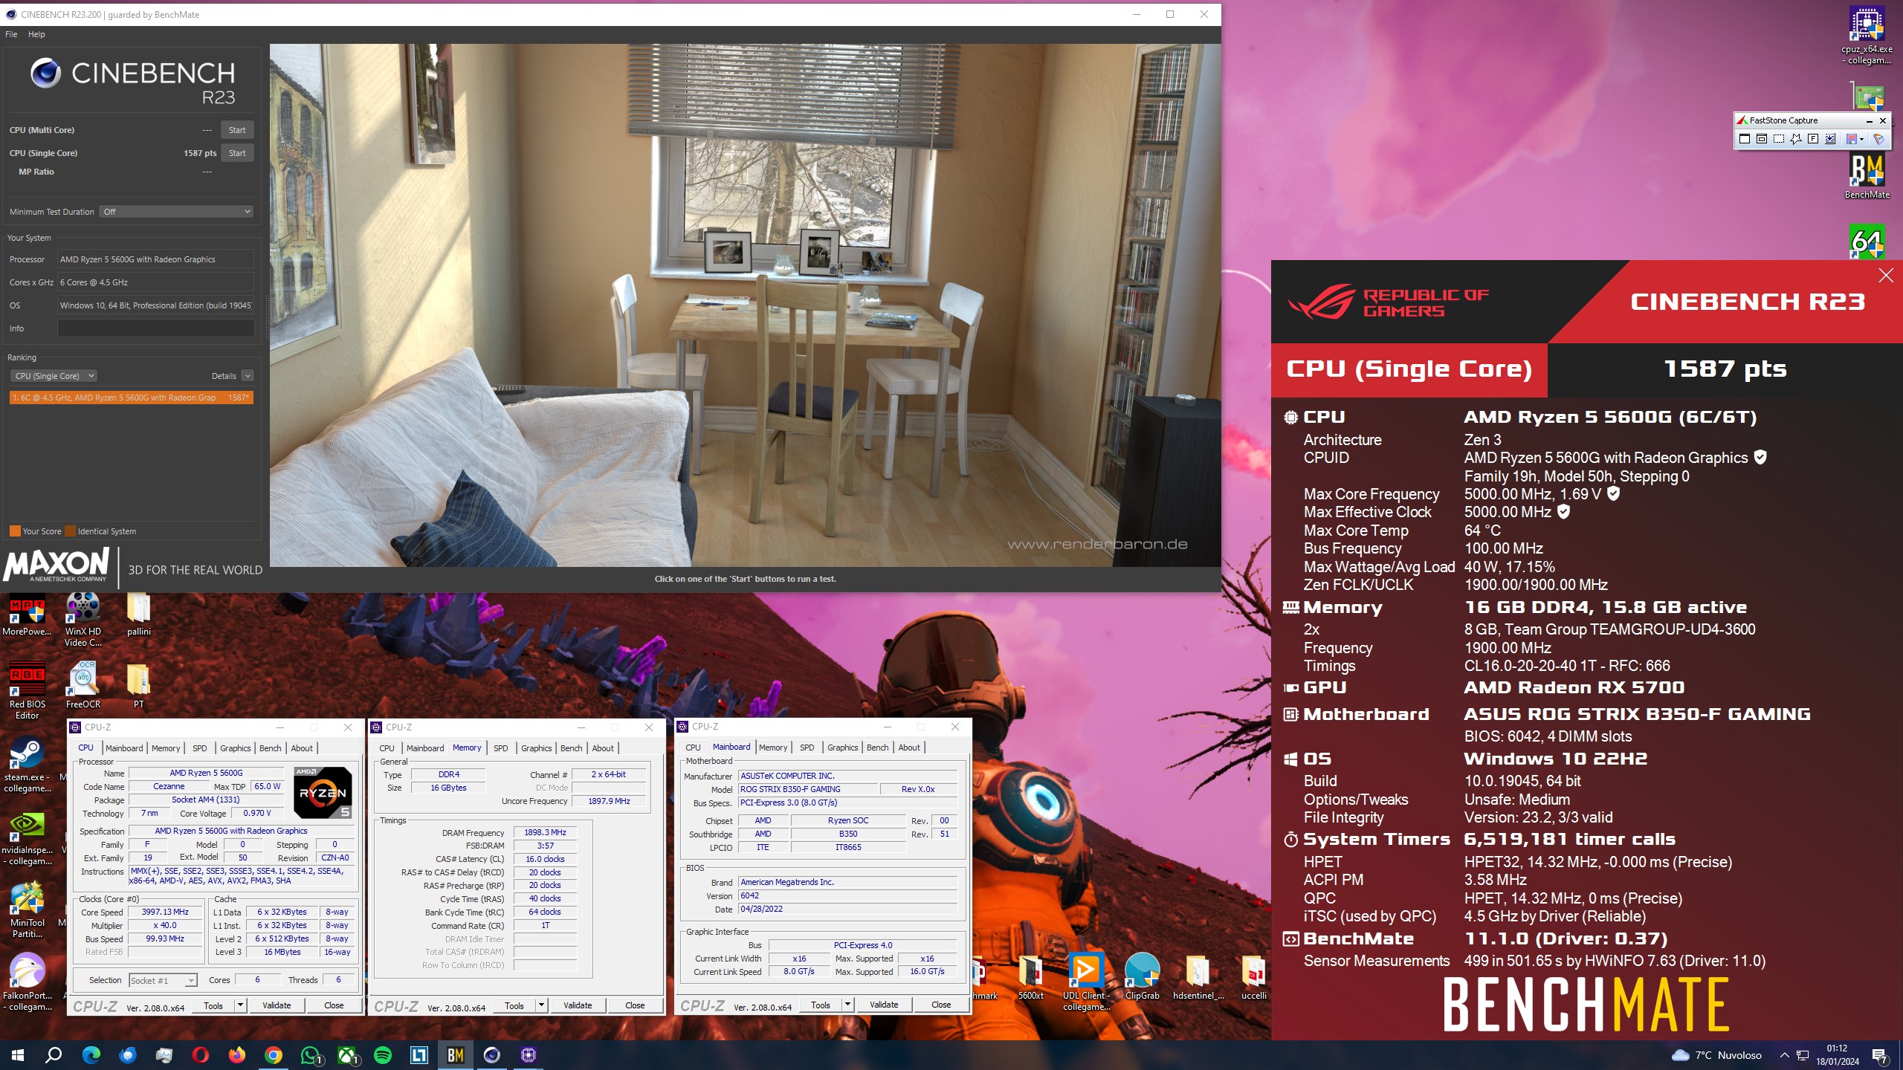
Task: Open the 5600xt desktop item
Action: coord(1031,976)
